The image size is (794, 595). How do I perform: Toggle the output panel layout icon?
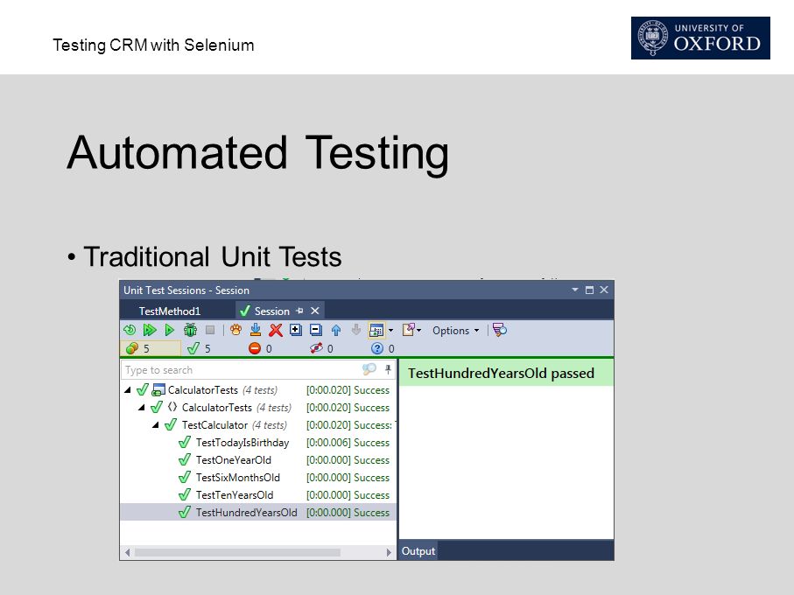(x=376, y=331)
